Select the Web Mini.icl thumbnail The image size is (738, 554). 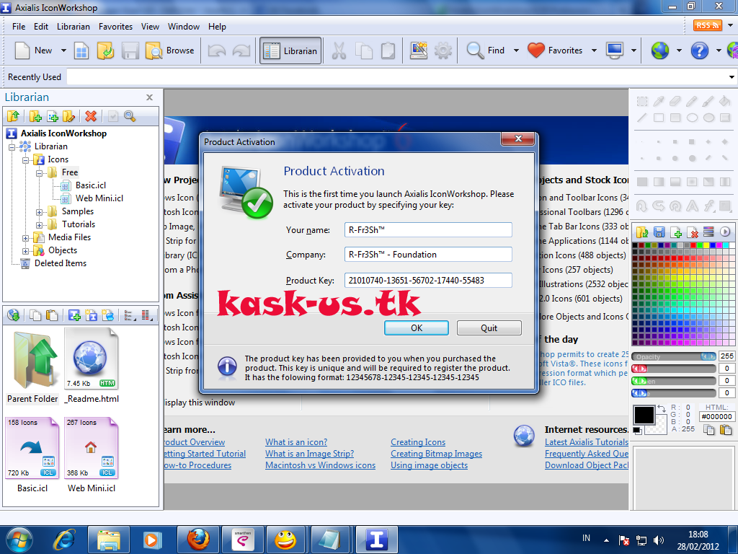92,449
